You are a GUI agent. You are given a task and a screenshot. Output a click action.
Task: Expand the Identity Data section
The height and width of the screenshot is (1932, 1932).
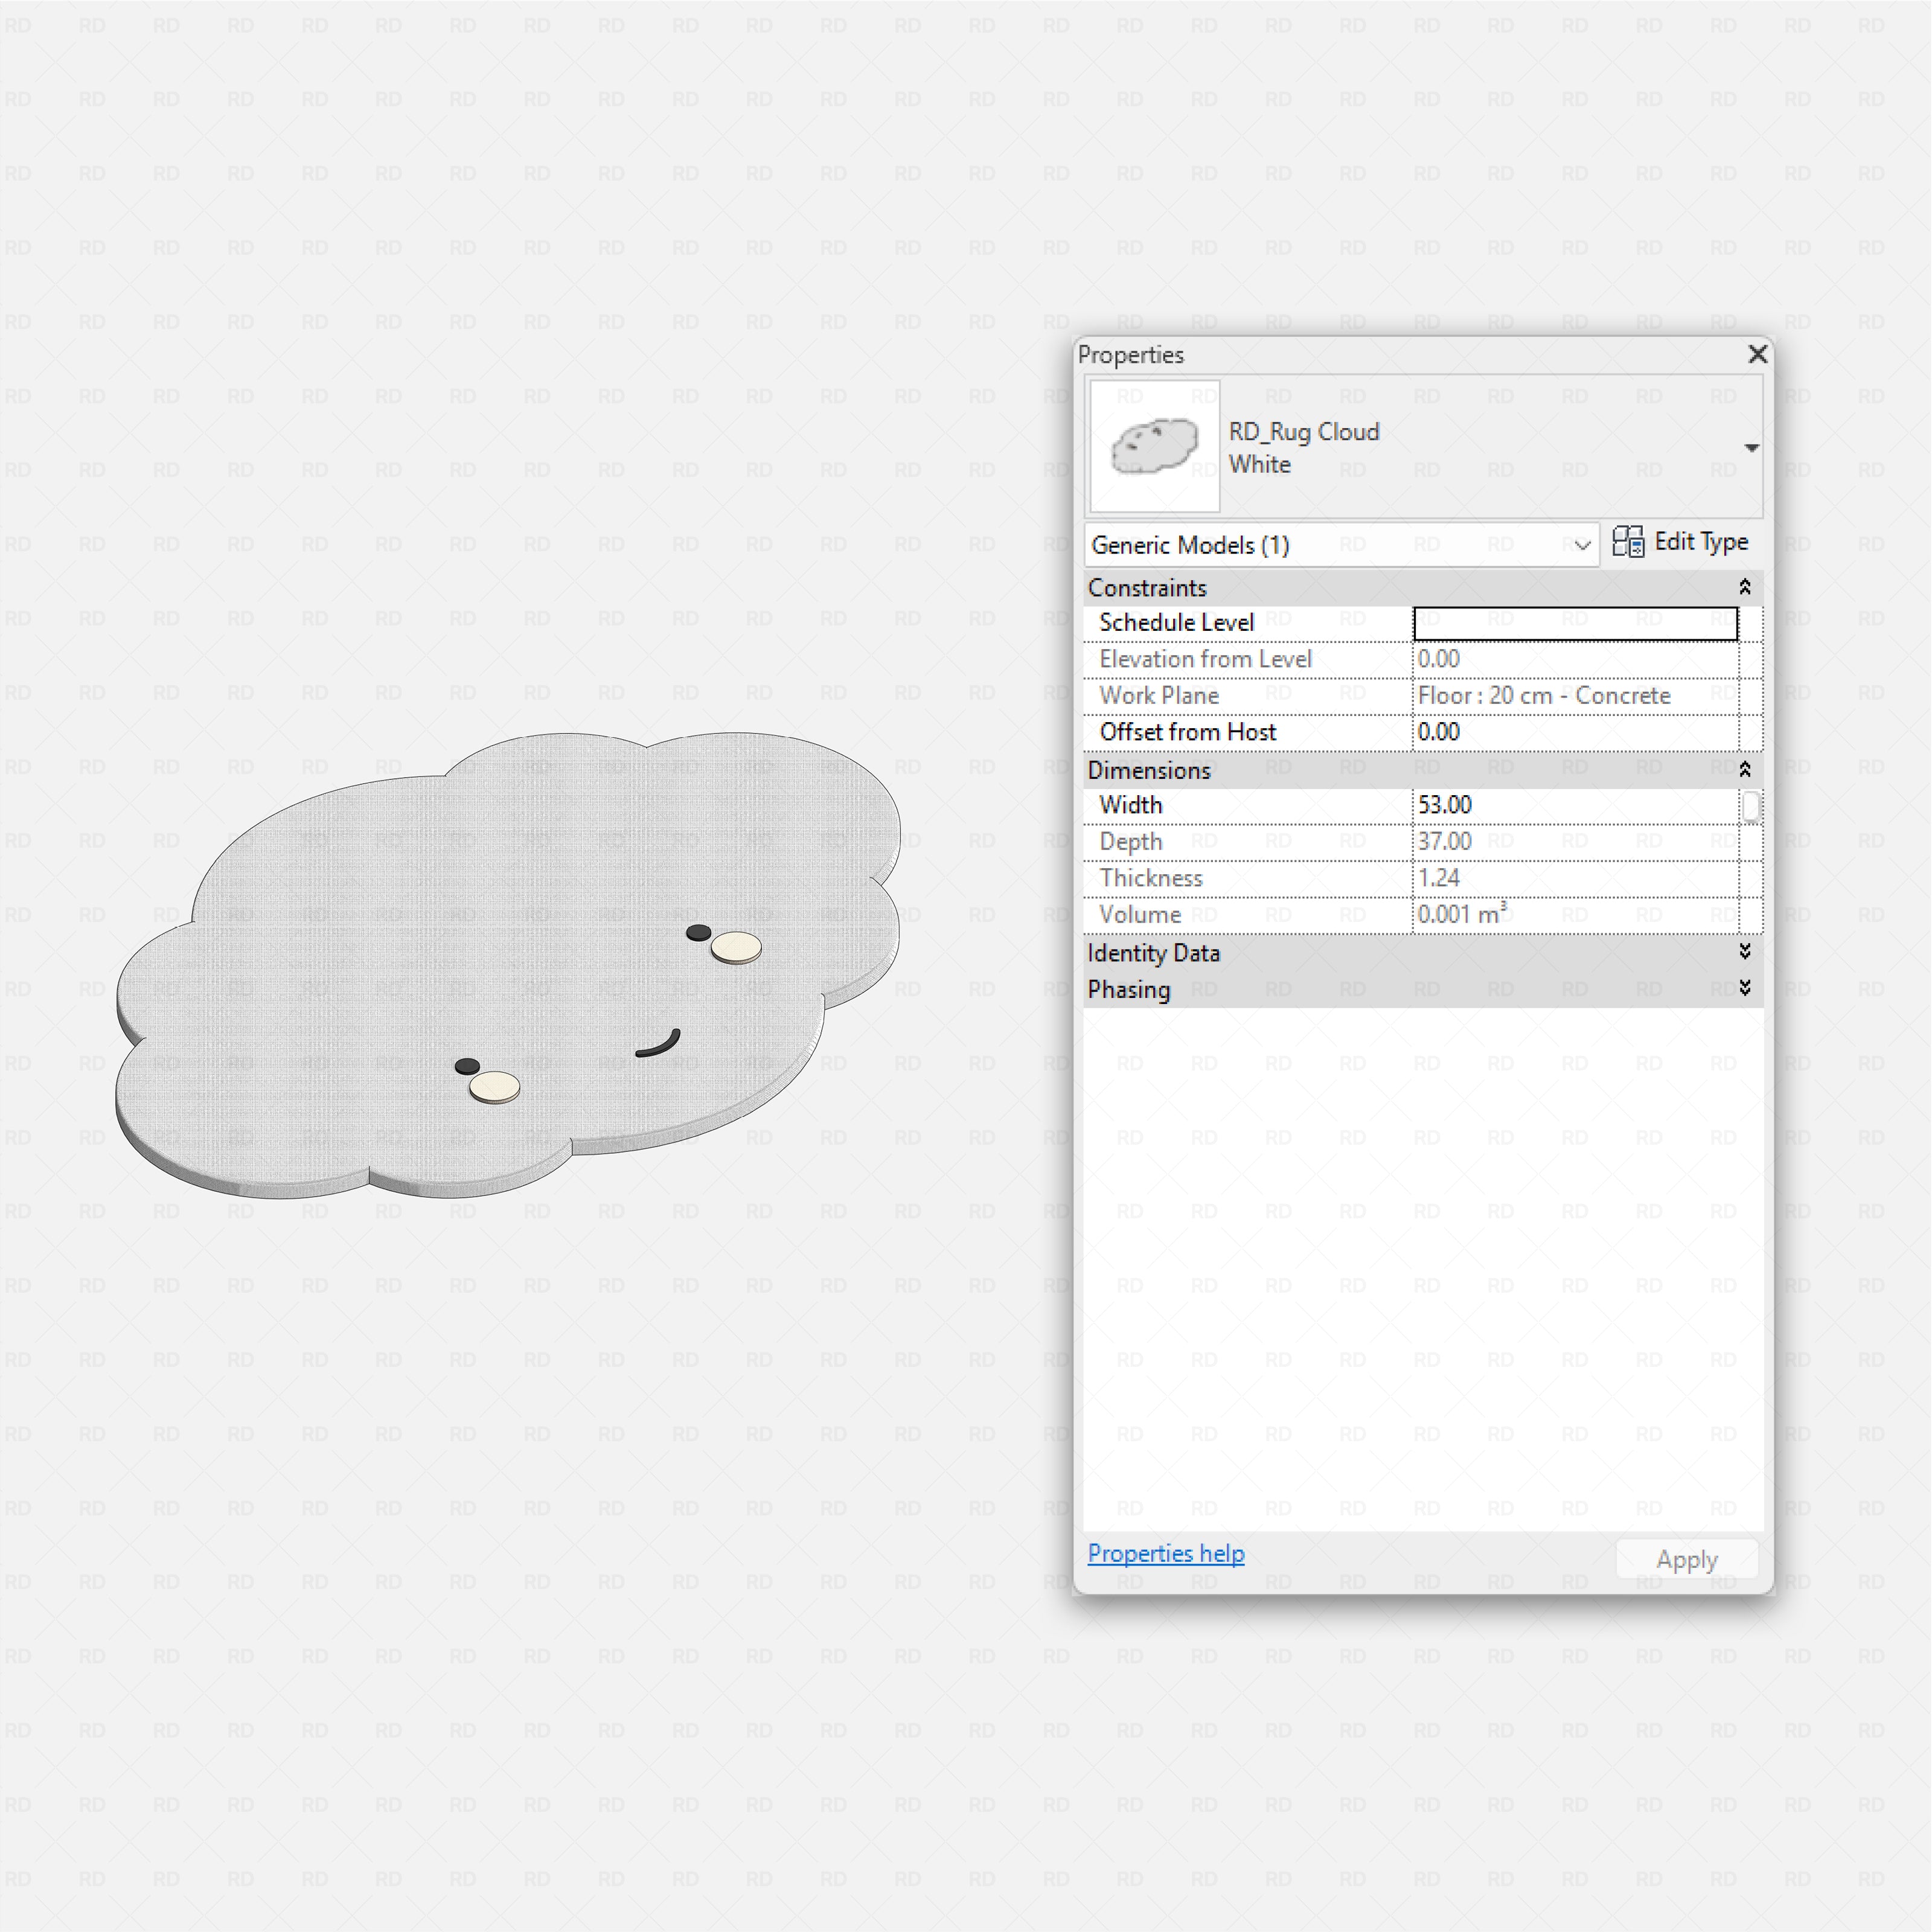(1745, 952)
